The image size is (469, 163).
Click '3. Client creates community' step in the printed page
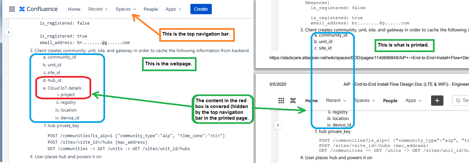pos(384,30)
